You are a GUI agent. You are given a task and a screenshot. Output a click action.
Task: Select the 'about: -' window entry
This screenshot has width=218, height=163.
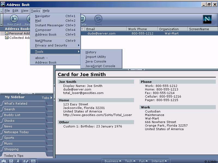pos(55,58)
